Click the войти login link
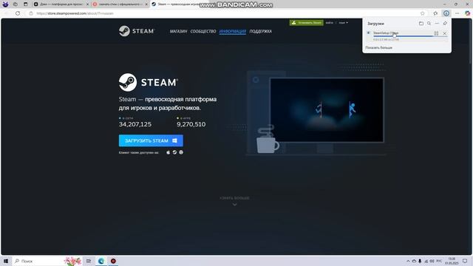Viewport: 473px width, 266px height. click(330, 23)
